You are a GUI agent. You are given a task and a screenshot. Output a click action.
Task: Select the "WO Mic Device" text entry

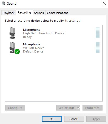click(33, 48)
